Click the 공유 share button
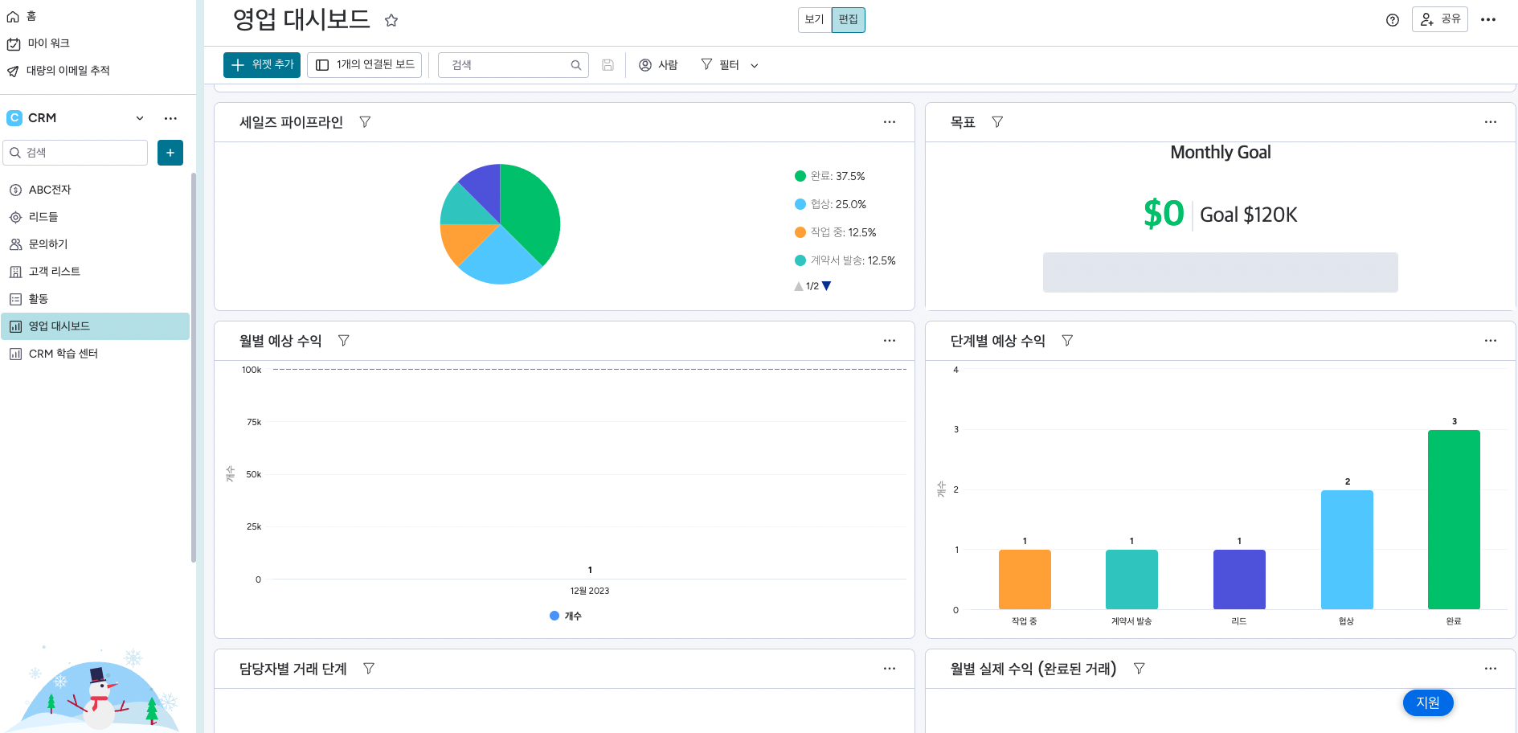1518x733 pixels. point(1439,19)
